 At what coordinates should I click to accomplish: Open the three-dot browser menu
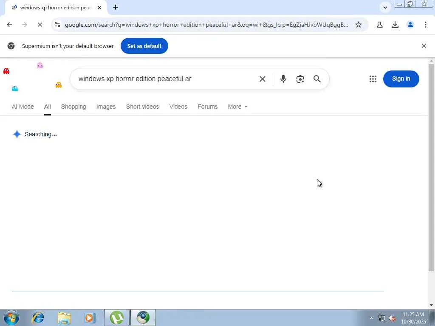click(x=426, y=25)
